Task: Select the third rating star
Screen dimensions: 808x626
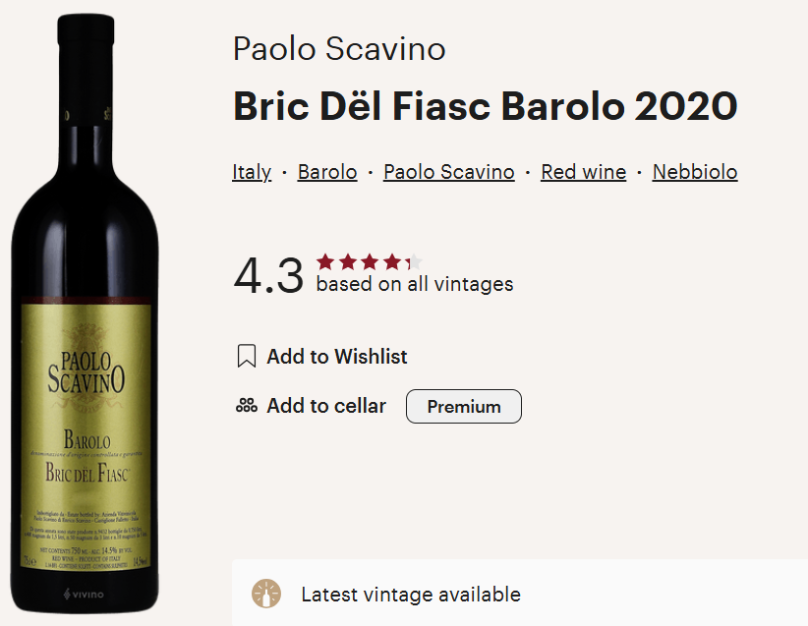Action: [x=370, y=261]
